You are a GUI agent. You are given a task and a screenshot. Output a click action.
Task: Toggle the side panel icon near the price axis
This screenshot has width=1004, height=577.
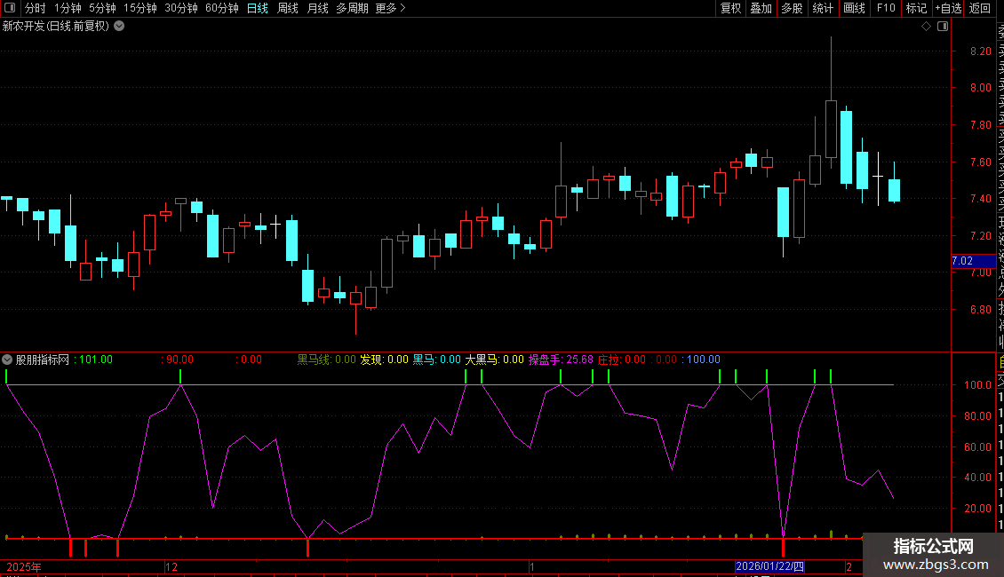[x=943, y=27]
